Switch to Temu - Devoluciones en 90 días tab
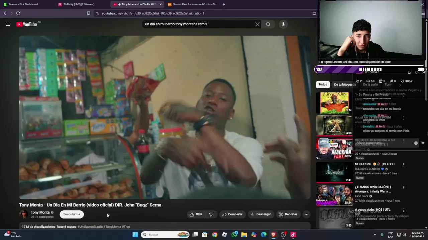The width and height of the screenshot is (428, 240). (192, 4)
